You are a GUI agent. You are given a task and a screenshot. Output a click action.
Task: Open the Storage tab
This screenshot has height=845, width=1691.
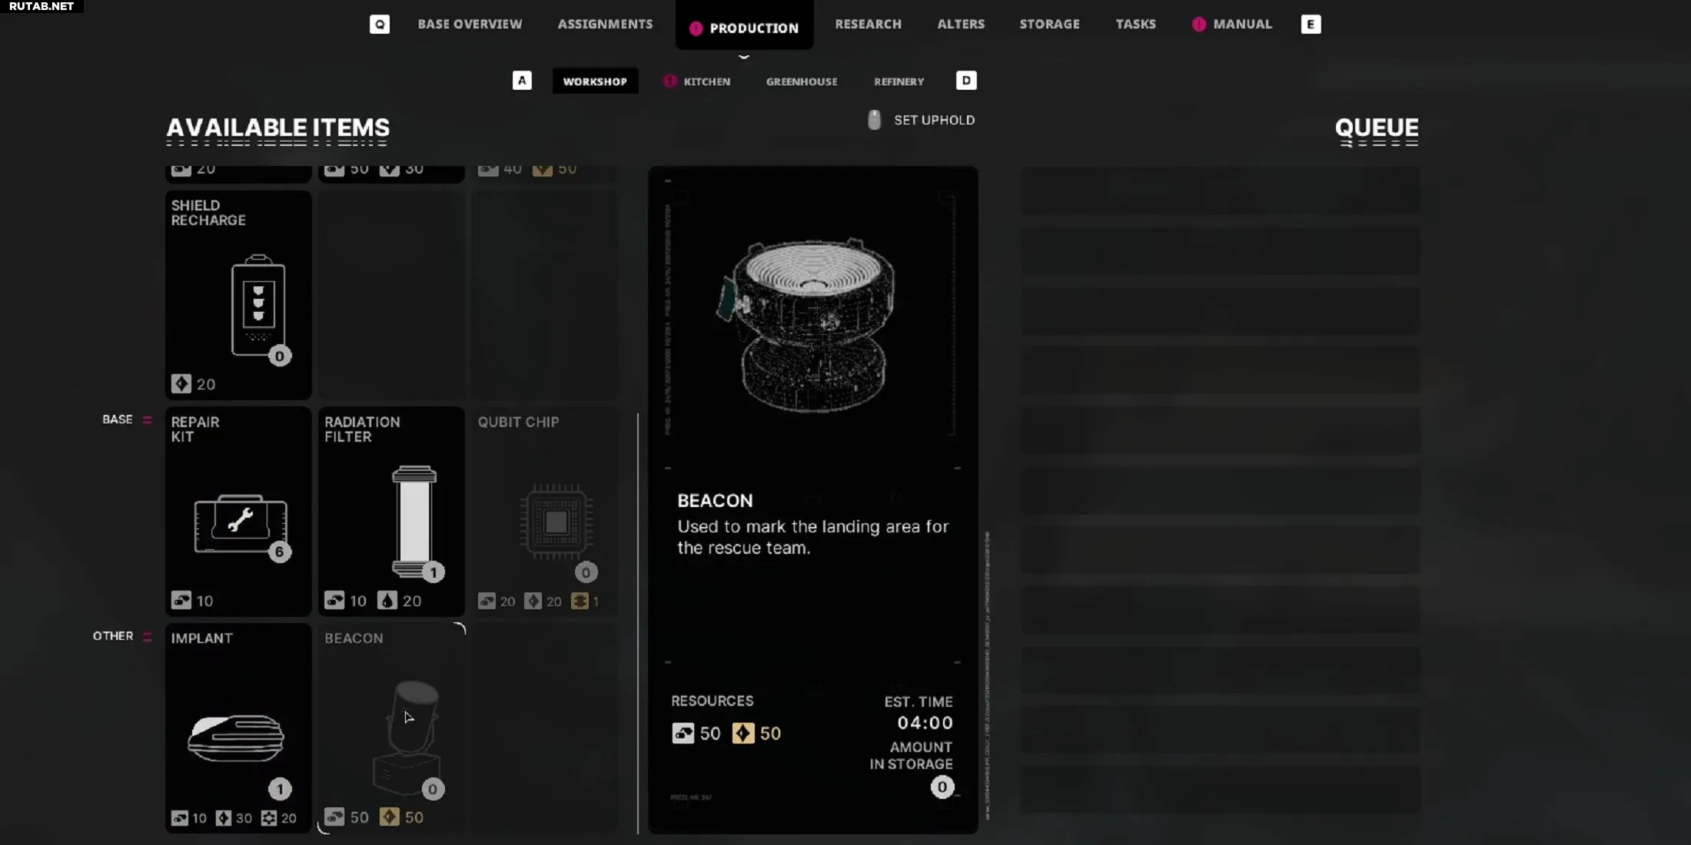(1049, 24)
